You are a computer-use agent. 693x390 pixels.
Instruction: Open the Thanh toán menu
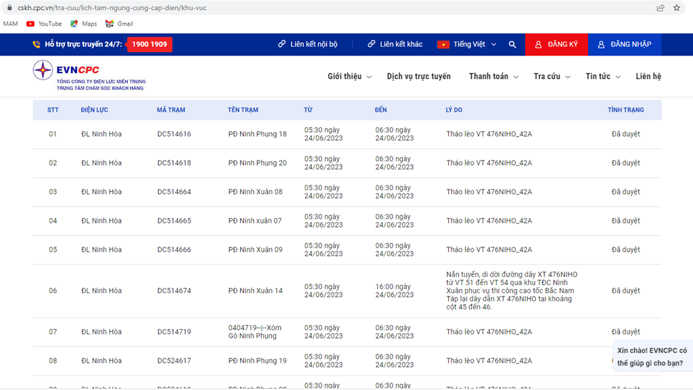click(493, 77)
